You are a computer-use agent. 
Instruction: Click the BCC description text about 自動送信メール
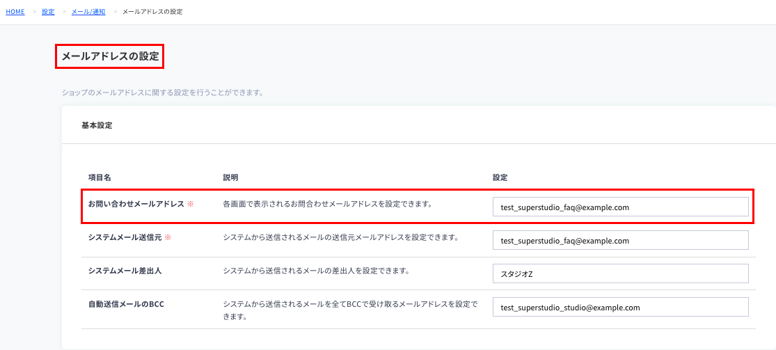(x=350, y=310)
